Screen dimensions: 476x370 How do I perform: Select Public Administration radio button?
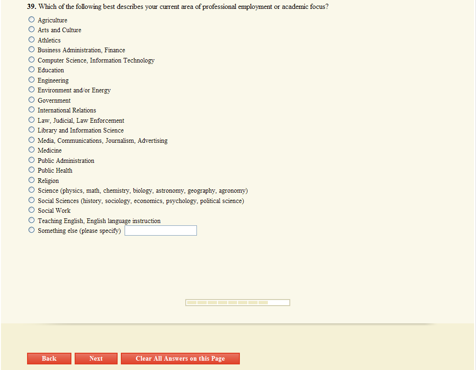32,160
